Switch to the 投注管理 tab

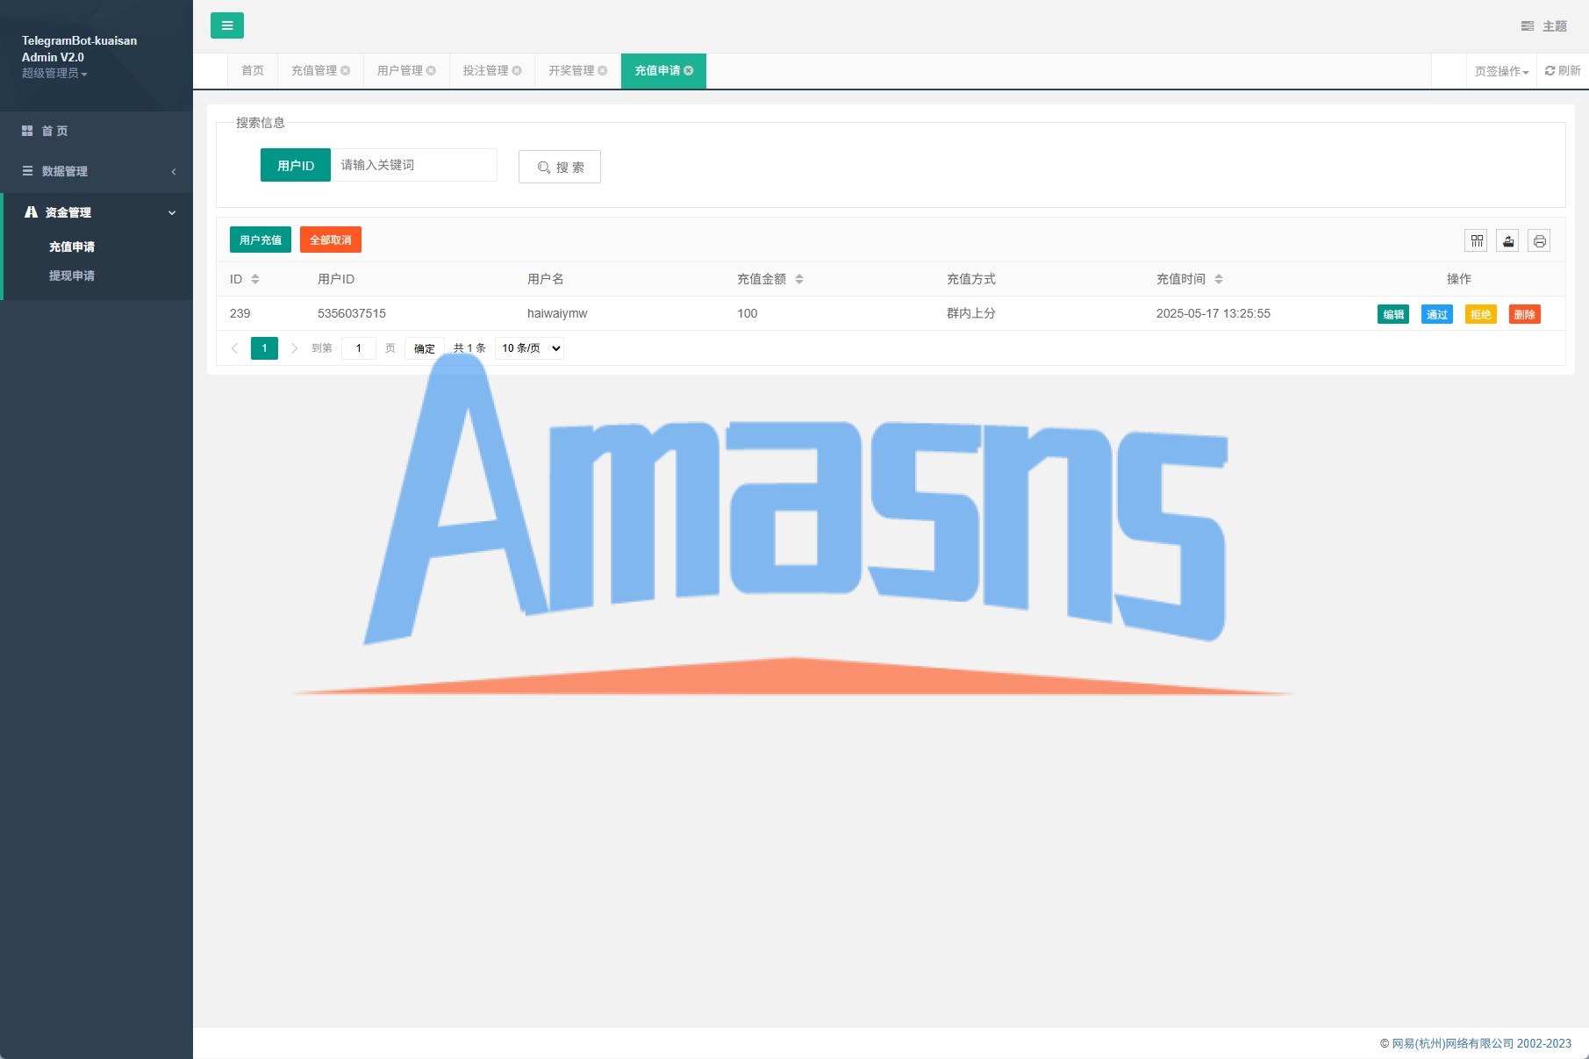pos(486,70)
